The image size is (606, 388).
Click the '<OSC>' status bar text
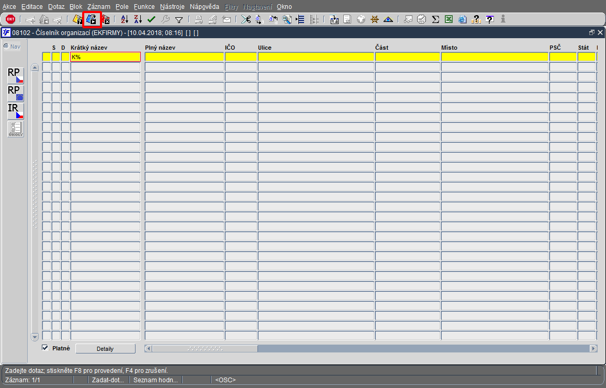[226, 380]
